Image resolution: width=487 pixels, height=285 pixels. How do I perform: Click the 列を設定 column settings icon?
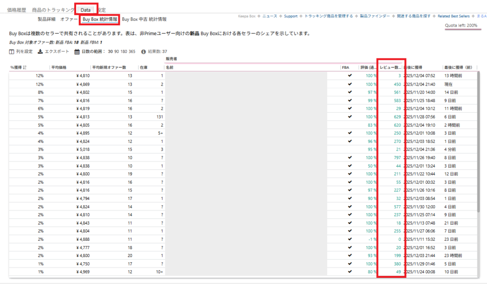(x=12, y=51)
